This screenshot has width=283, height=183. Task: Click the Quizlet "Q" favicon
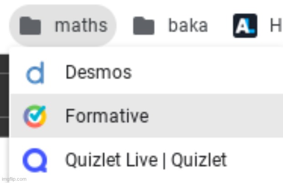[35, 160]
